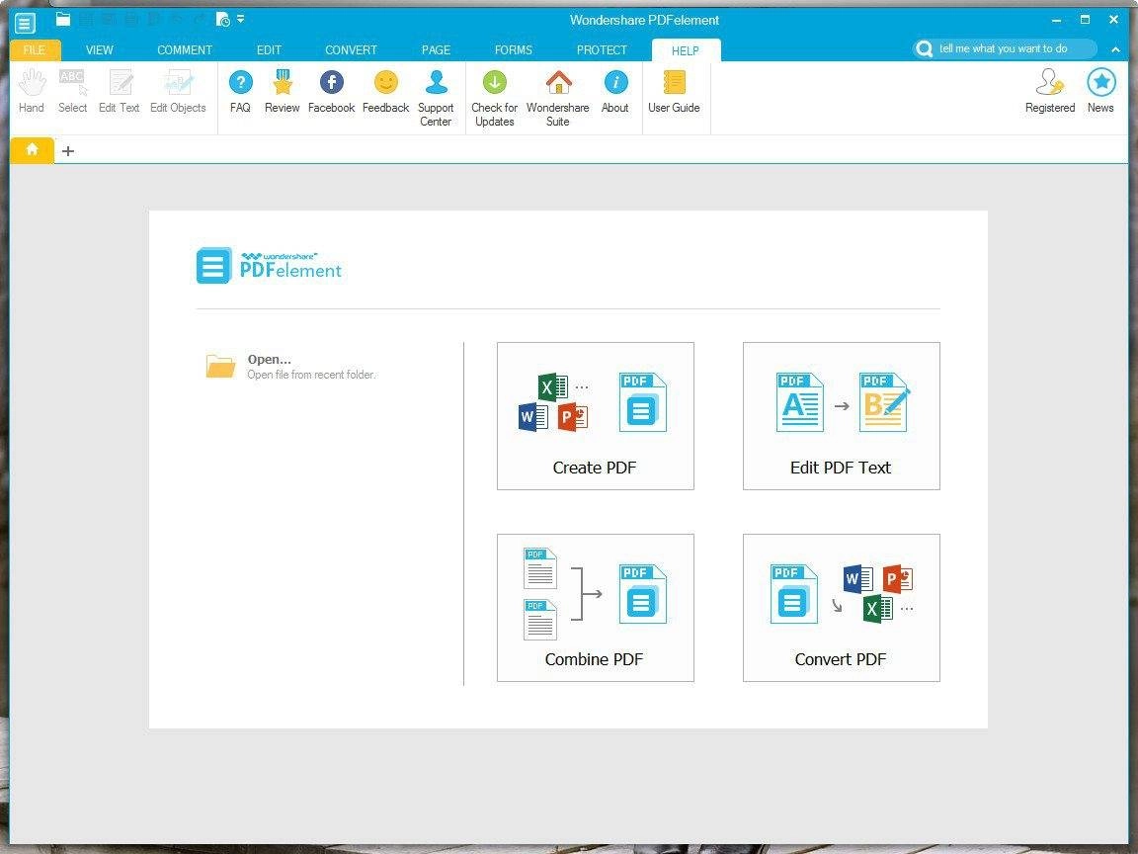The image size is (1138, 854).
Task: Switch to the EDIT tab
Action: point(269,50)
